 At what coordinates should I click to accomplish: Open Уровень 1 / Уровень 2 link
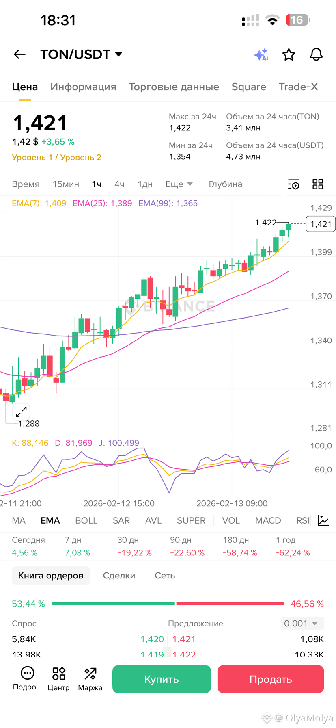(56, 157)
